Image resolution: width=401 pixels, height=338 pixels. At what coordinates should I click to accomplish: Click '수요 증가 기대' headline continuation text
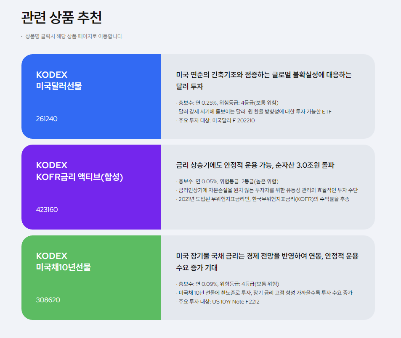(197, 268)
